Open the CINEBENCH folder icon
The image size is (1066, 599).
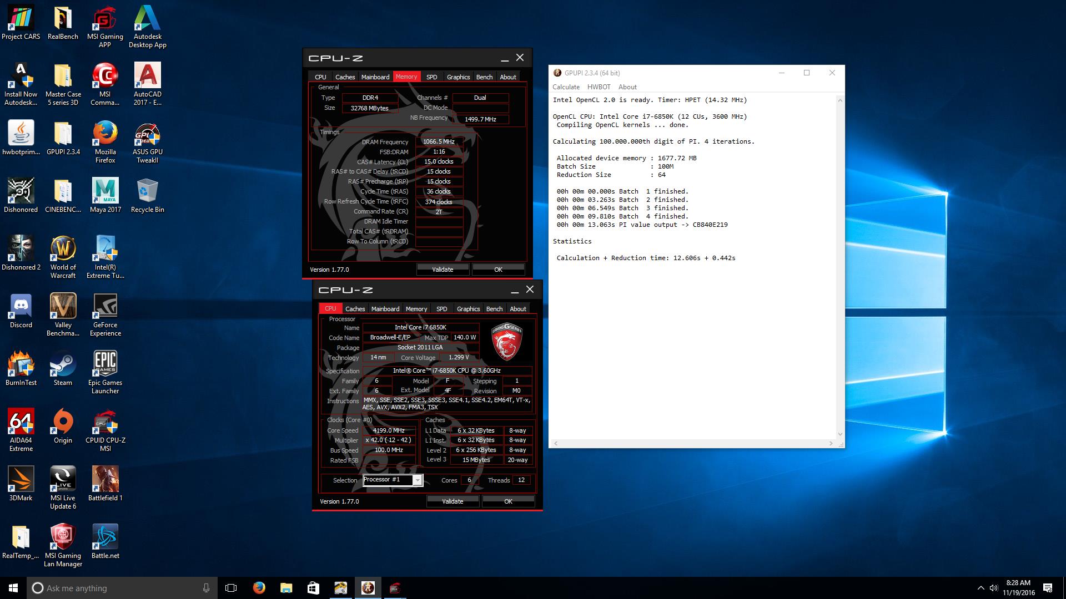tap(63, 196)
